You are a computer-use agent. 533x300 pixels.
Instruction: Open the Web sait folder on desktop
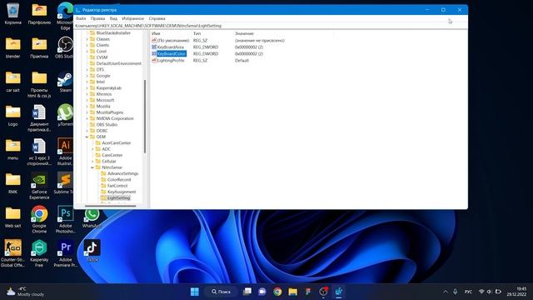click(x=12, y=217)
